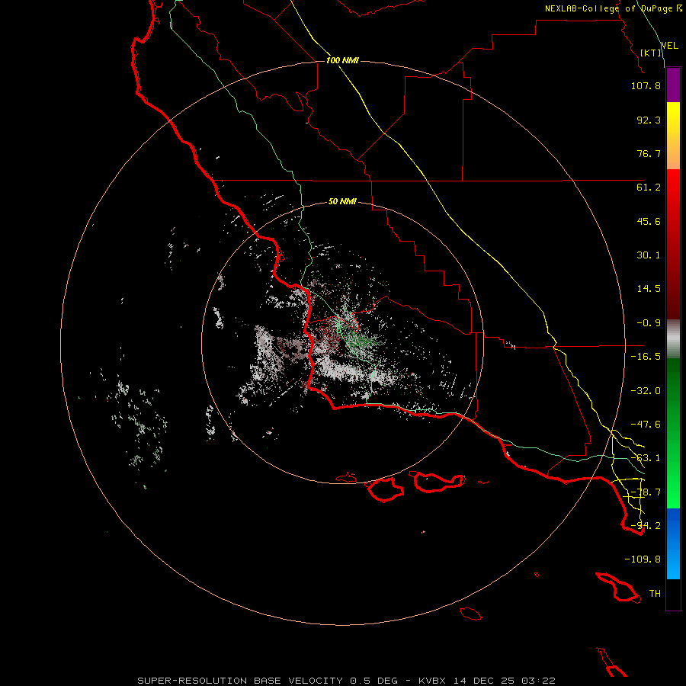Click the -47.6 legend value

tap(646, 425)
